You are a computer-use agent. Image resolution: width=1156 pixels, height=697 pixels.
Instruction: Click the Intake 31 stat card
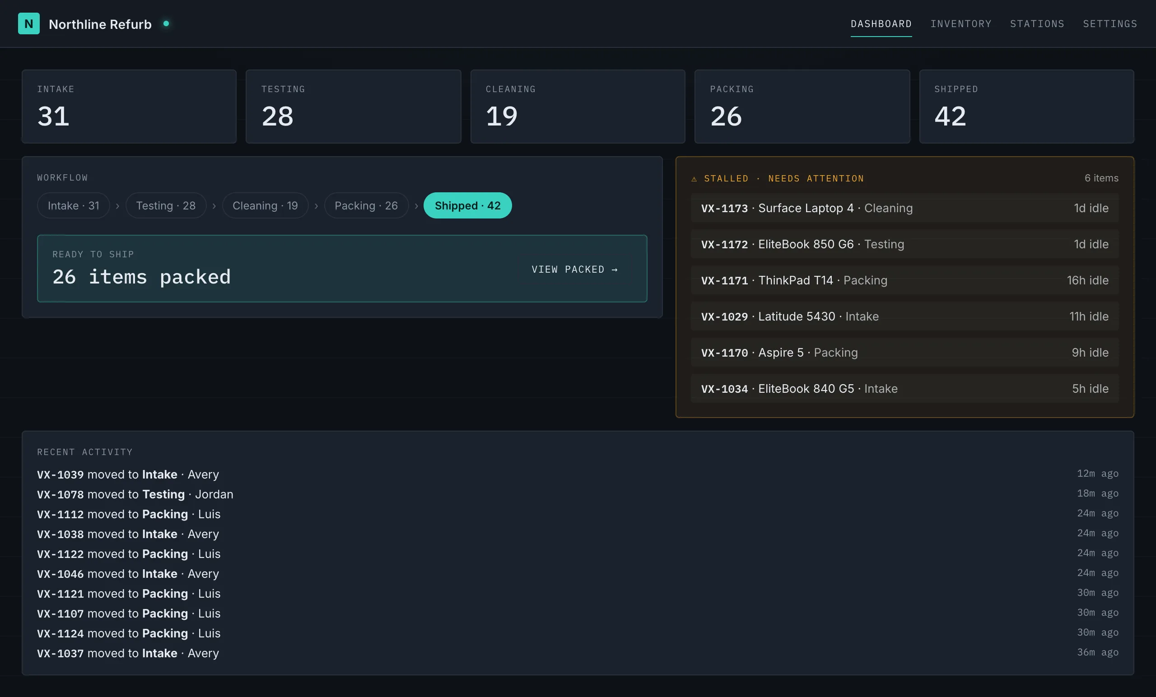(x=129, y=107)
